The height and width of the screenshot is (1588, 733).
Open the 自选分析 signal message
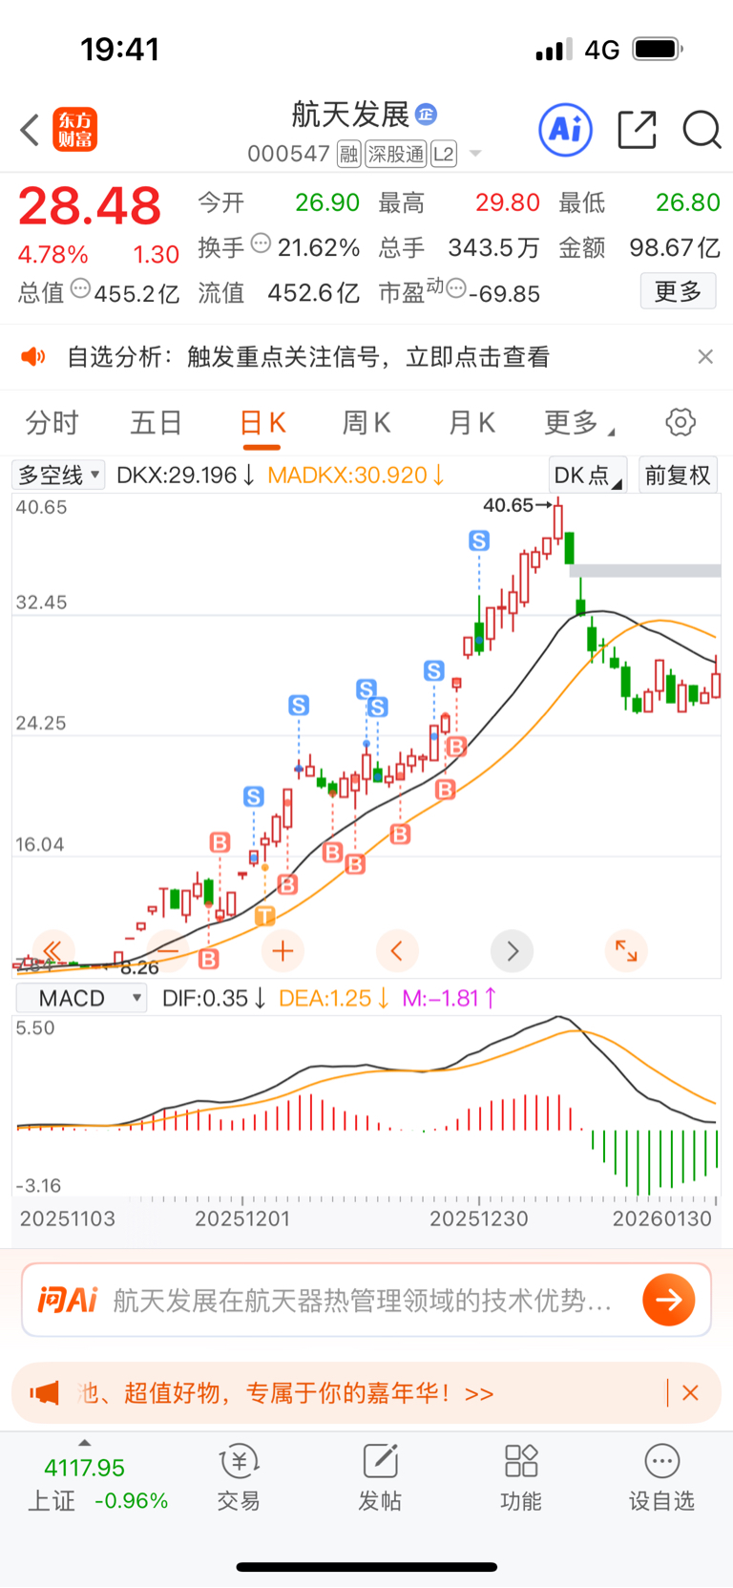coord(308,357)
